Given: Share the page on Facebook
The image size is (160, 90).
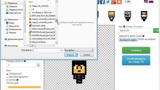Looking at the screenshot, I should pyautogui.click(x=102, y=2).
